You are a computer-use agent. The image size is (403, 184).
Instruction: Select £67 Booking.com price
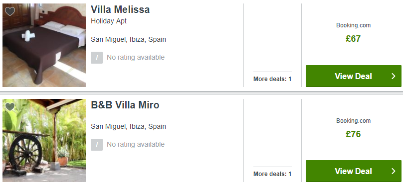354,39
